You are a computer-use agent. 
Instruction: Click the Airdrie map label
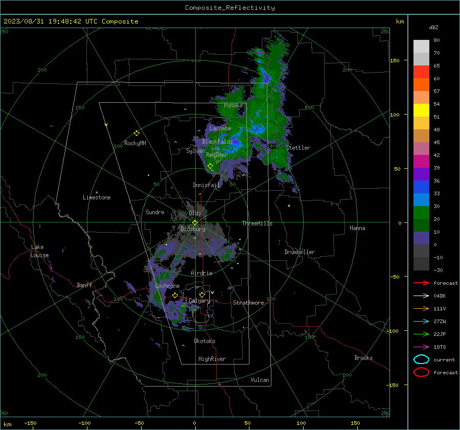[x=201, y=273]
